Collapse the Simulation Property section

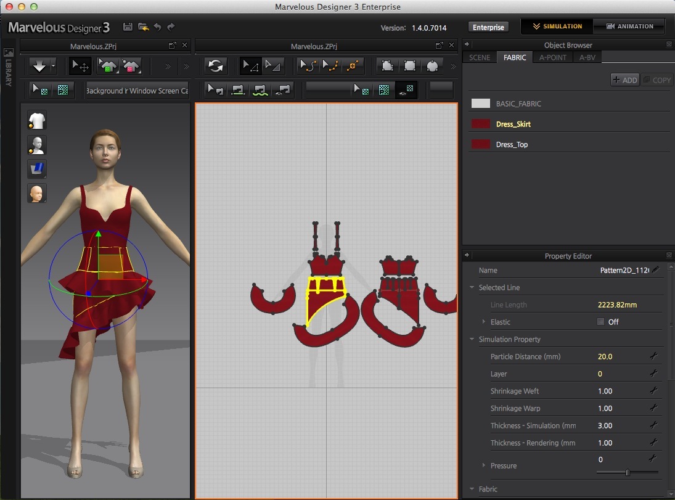pyautogui.click(x=472, y=339)
